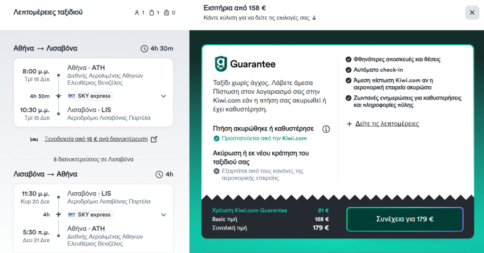Click the clock icon next to 4h 30m

[144, 49]
